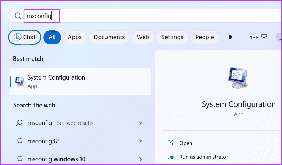Select msconfig windows 10 web suggestion
Image resolution: width=282 pixels, height=165 pixels.
80,159
